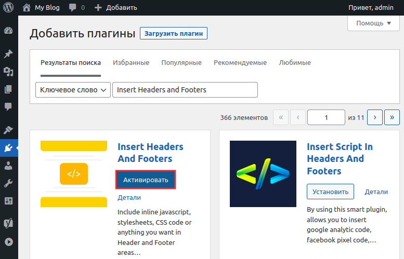Click the home icon next to My Blog

pyautogui.click(x=27, y=7)
